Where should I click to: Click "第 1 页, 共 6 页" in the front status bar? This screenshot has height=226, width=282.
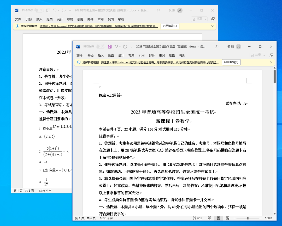point(85,218)
